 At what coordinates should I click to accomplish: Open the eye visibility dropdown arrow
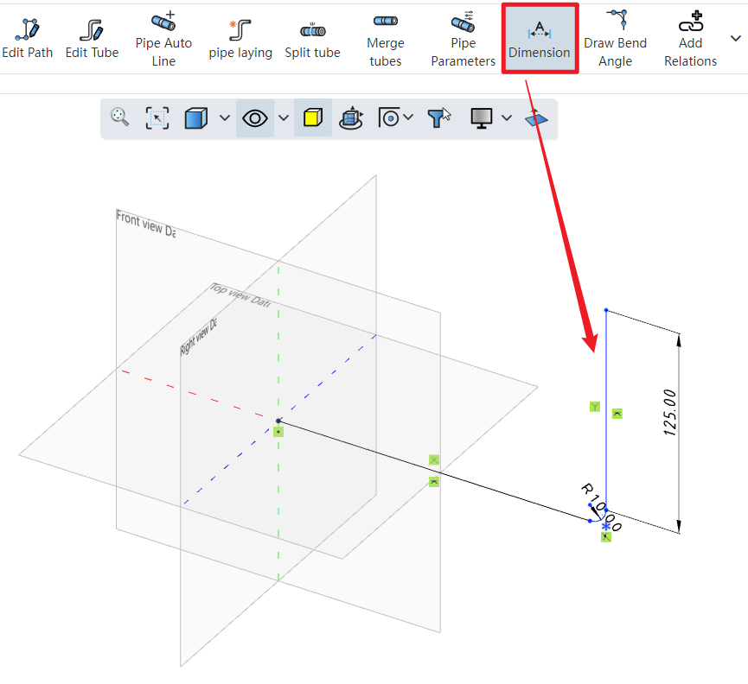click(x=283, y=118)
